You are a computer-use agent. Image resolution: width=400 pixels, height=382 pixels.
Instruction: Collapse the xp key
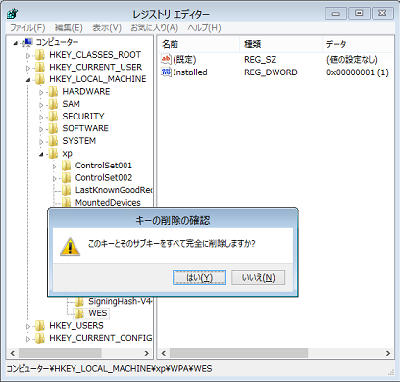[41, 154]
